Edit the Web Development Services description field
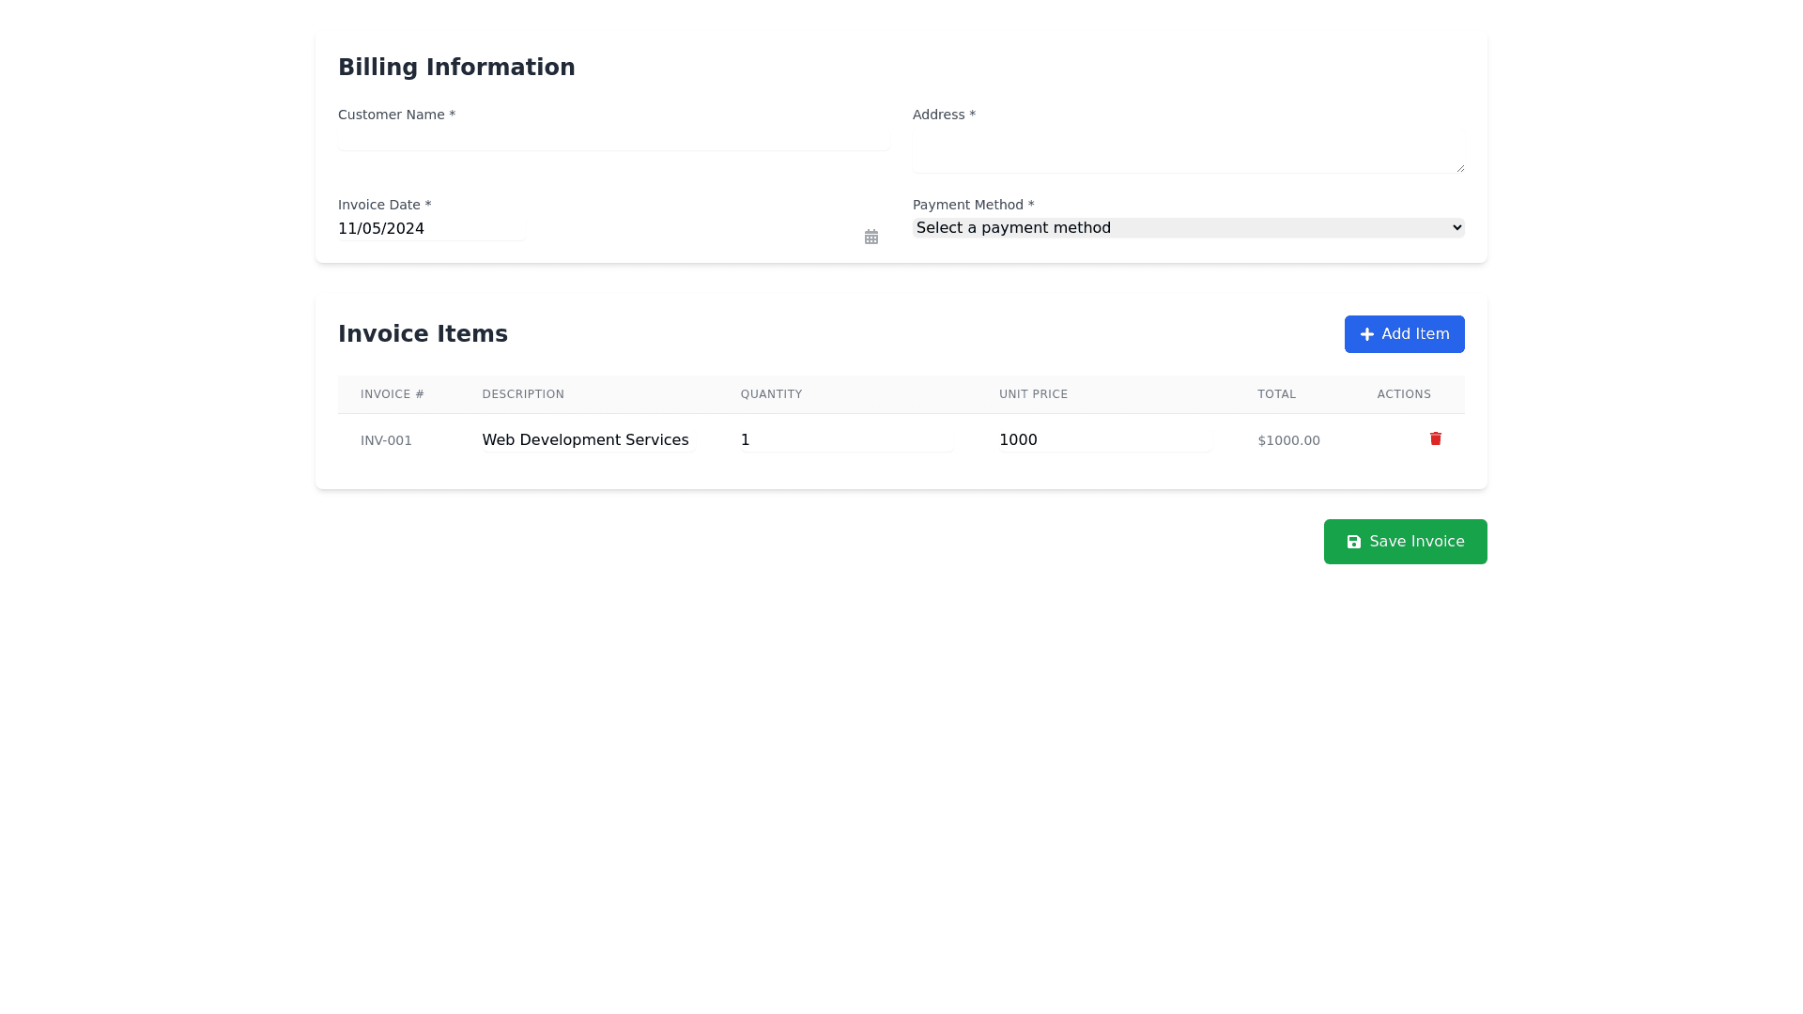 click(x=588, y=440)
